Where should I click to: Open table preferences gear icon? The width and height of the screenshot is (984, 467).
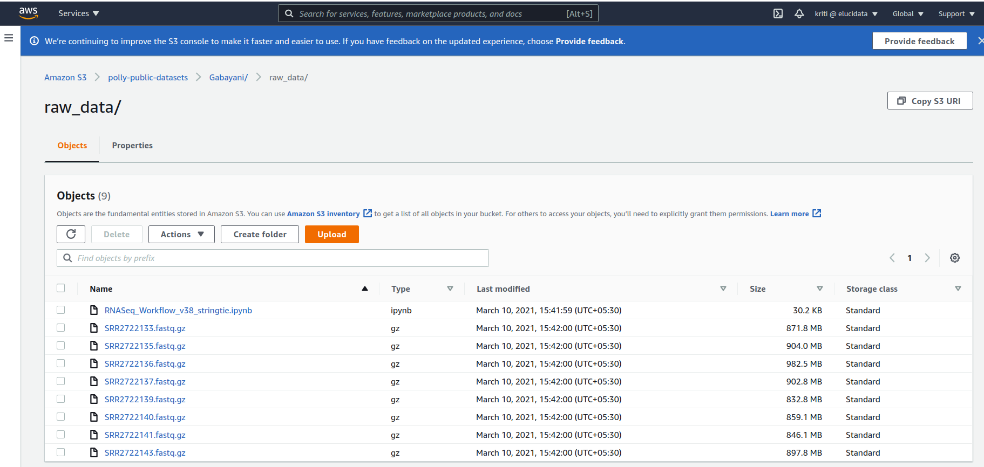pos(955,258)
